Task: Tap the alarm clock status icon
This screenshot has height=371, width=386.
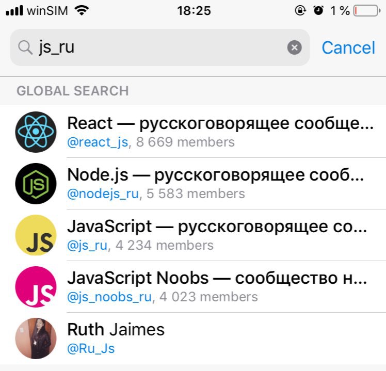Action: point(318,11)
